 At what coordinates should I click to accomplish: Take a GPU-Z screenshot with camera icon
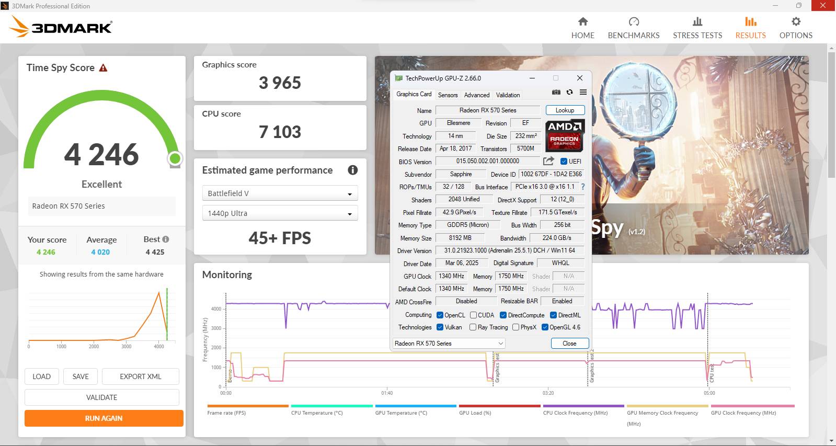(x=556, y=92)
